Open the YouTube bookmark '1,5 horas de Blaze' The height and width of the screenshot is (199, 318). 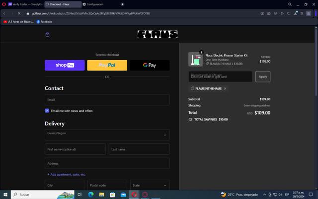tap(18, 22)
